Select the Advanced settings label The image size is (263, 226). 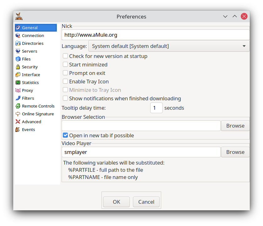pos(31,122)
